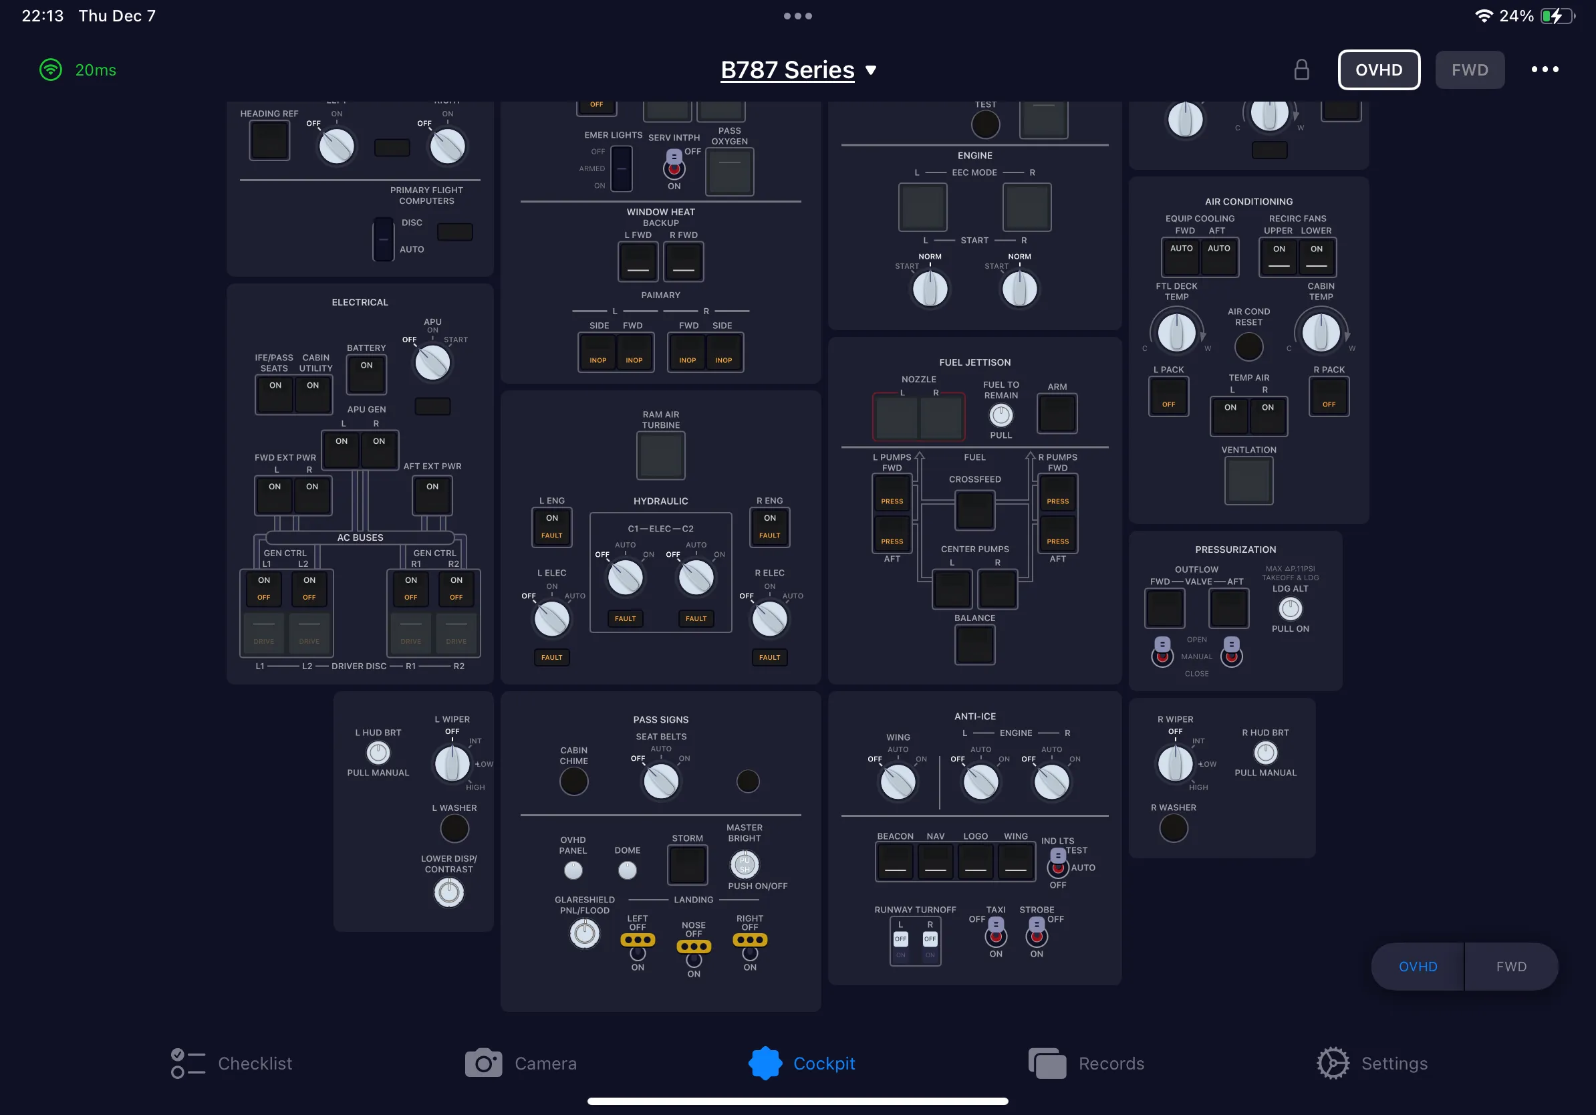Toggle the APU GEN L switch
This screenshot has height=1115, width=1596.
pyautogui.click(x=342, y=451)
